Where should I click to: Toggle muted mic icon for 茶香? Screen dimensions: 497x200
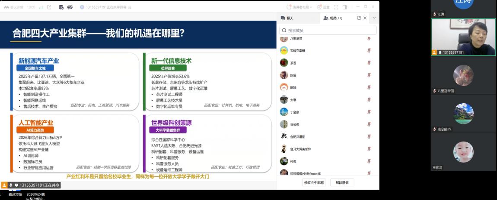point(369,63)
